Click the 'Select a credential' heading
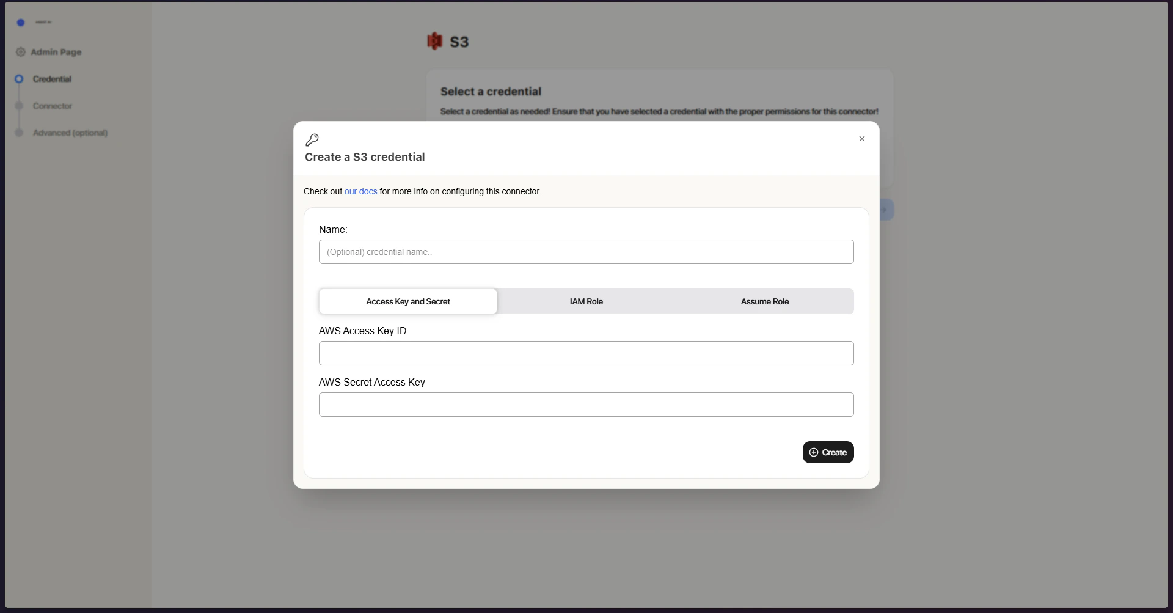1173x613 pixels. point(491,91)
